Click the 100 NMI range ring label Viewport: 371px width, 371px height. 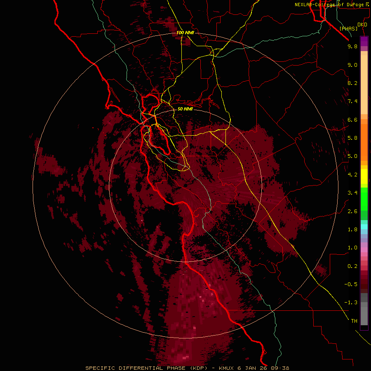point(185,33)
